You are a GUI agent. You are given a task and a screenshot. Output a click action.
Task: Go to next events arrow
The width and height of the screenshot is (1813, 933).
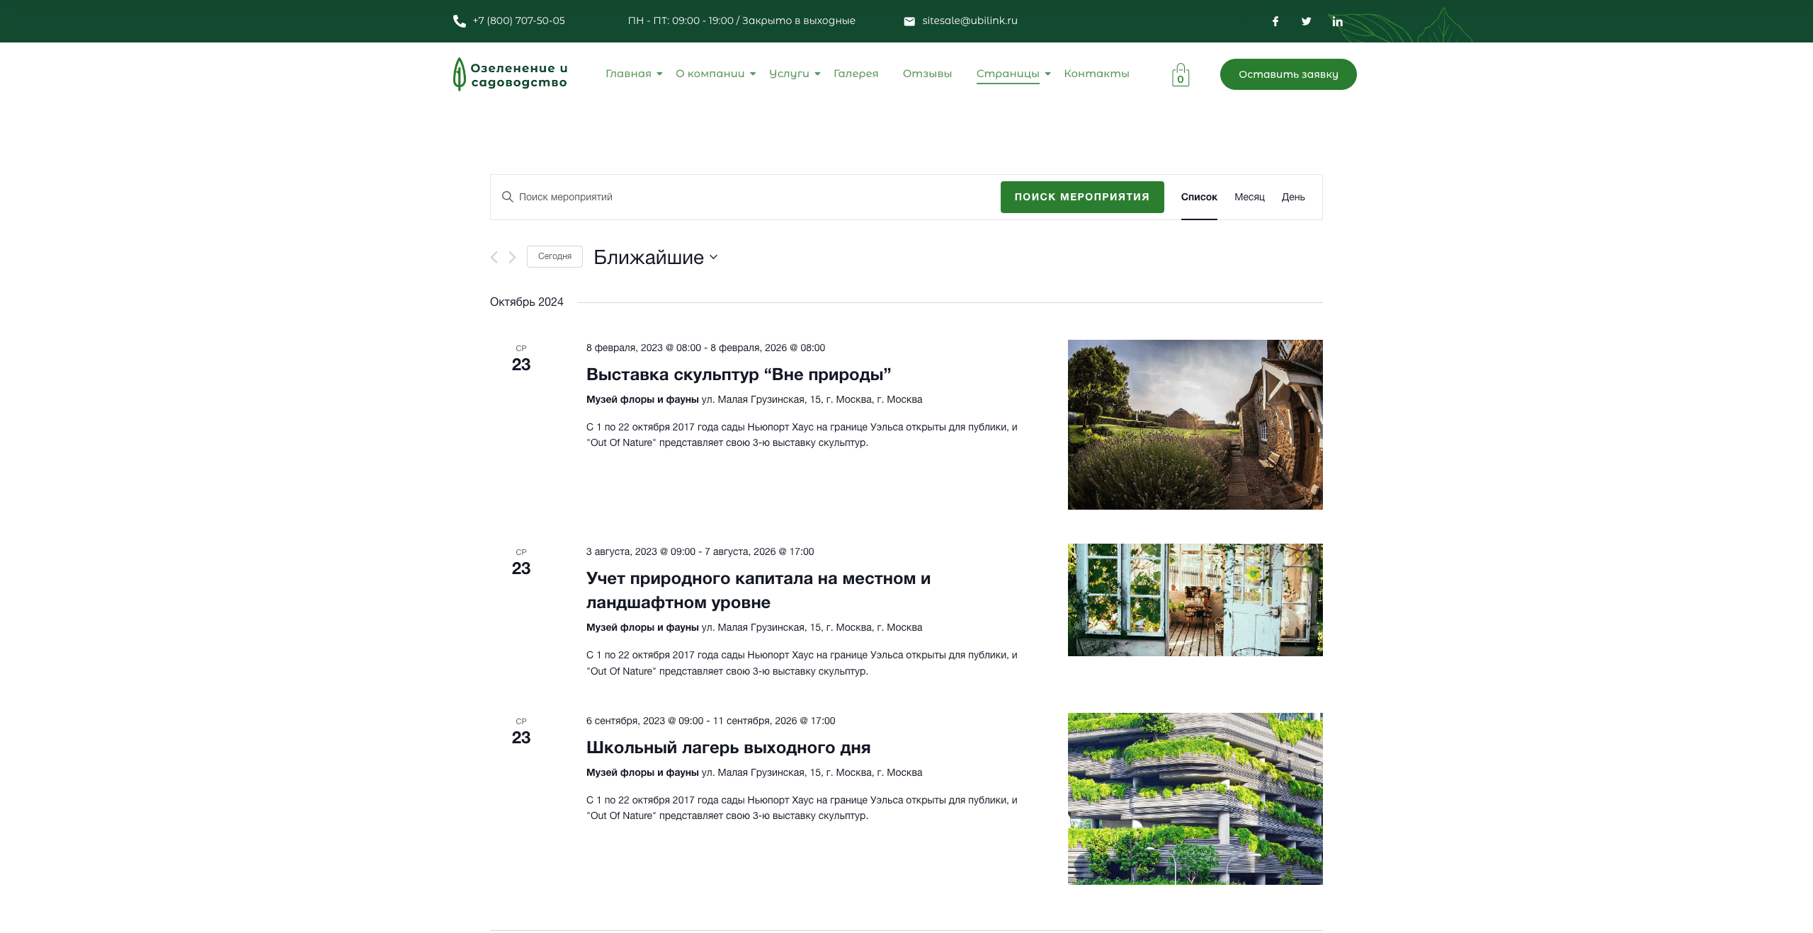[x=512, y=257]
